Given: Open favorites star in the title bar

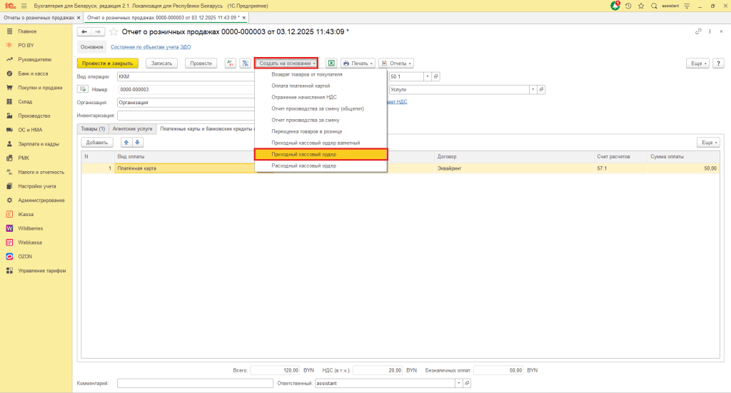Looking at the screenshot, I should click(641, 6).
